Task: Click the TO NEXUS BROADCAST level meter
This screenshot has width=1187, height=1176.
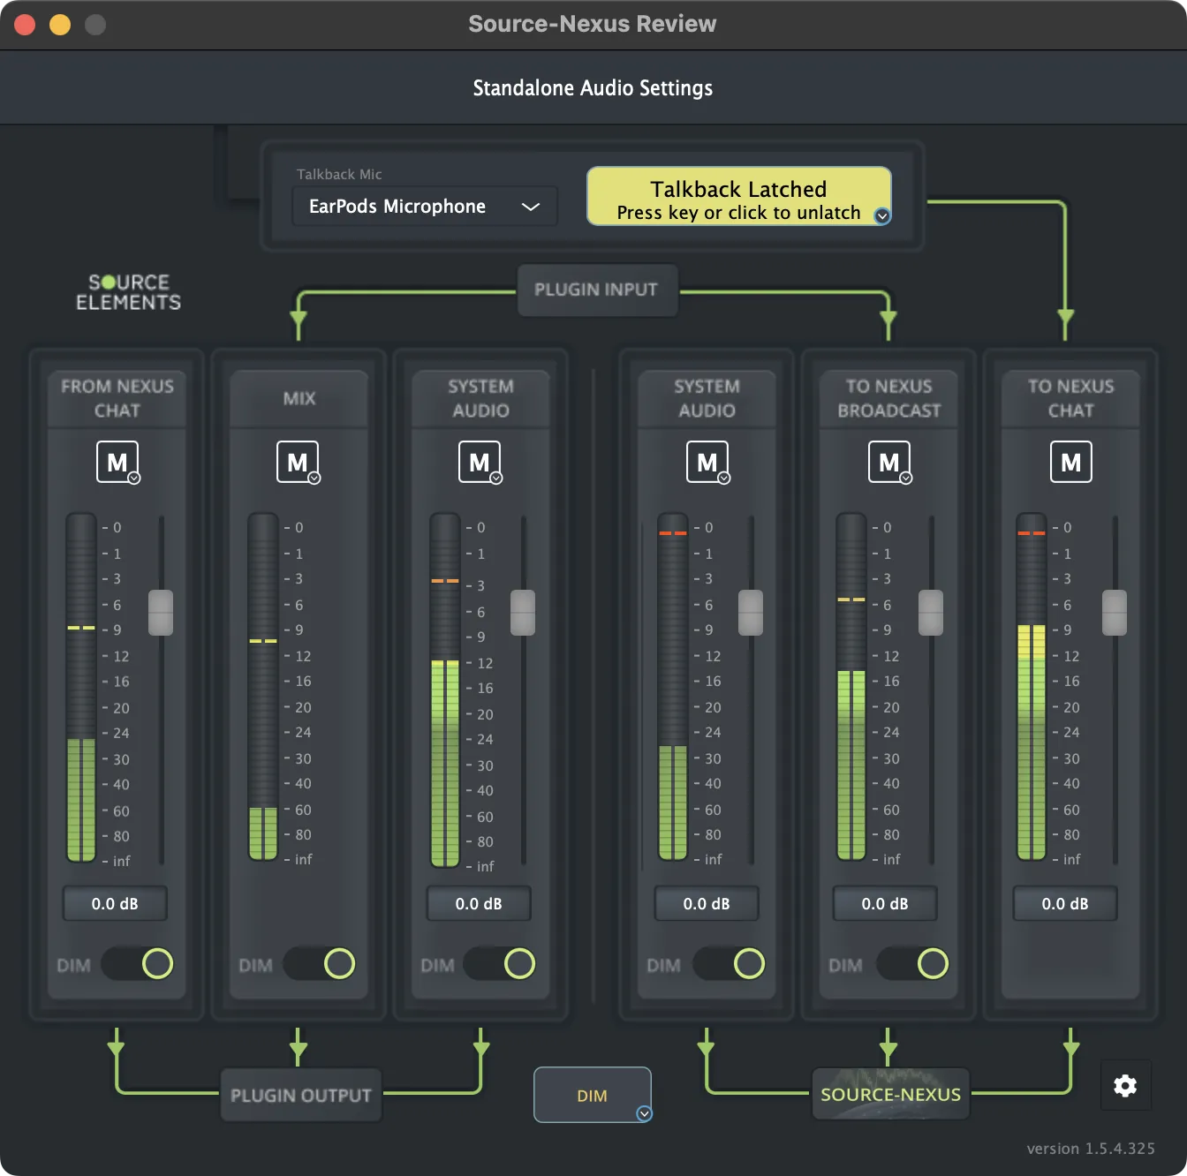Action: pyautogui.click(x=851, y=687)
